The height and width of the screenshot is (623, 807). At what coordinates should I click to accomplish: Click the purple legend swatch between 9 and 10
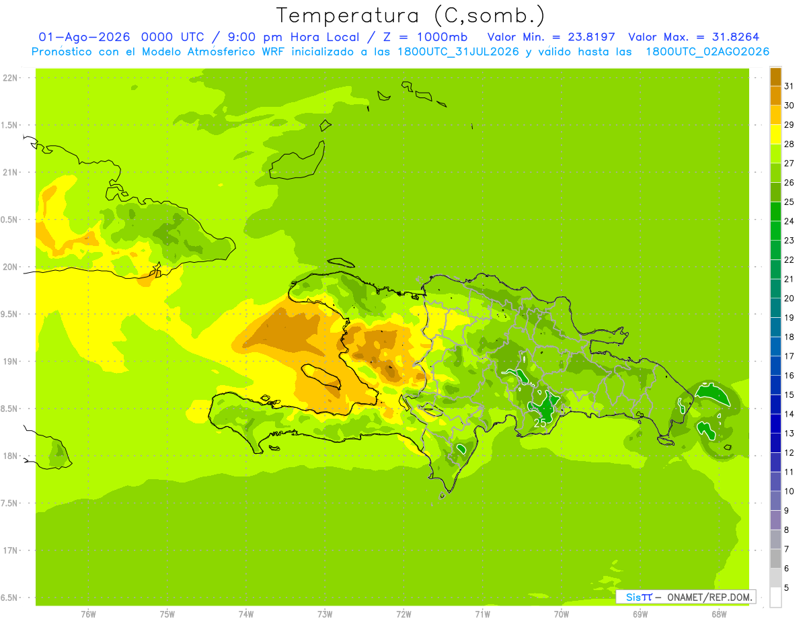tap(775, 501)
